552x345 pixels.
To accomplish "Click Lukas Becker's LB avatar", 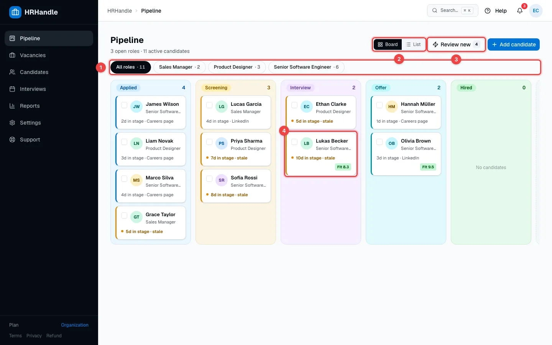I will 307,143.
